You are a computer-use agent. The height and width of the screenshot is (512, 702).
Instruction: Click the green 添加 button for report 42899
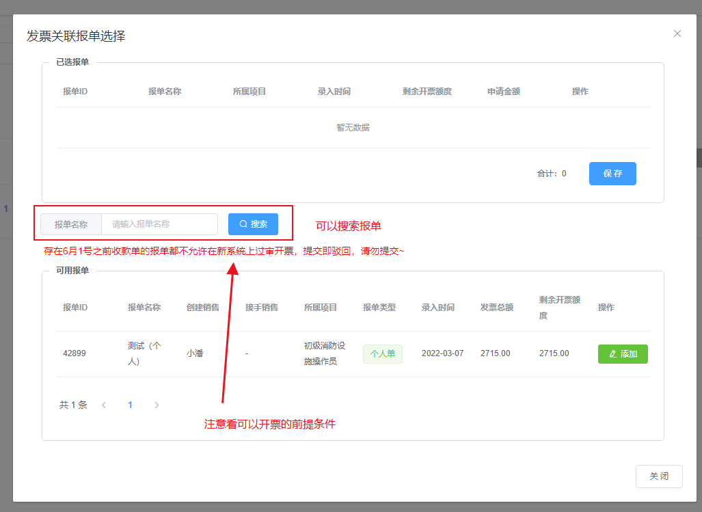click(x=623, y=354)
